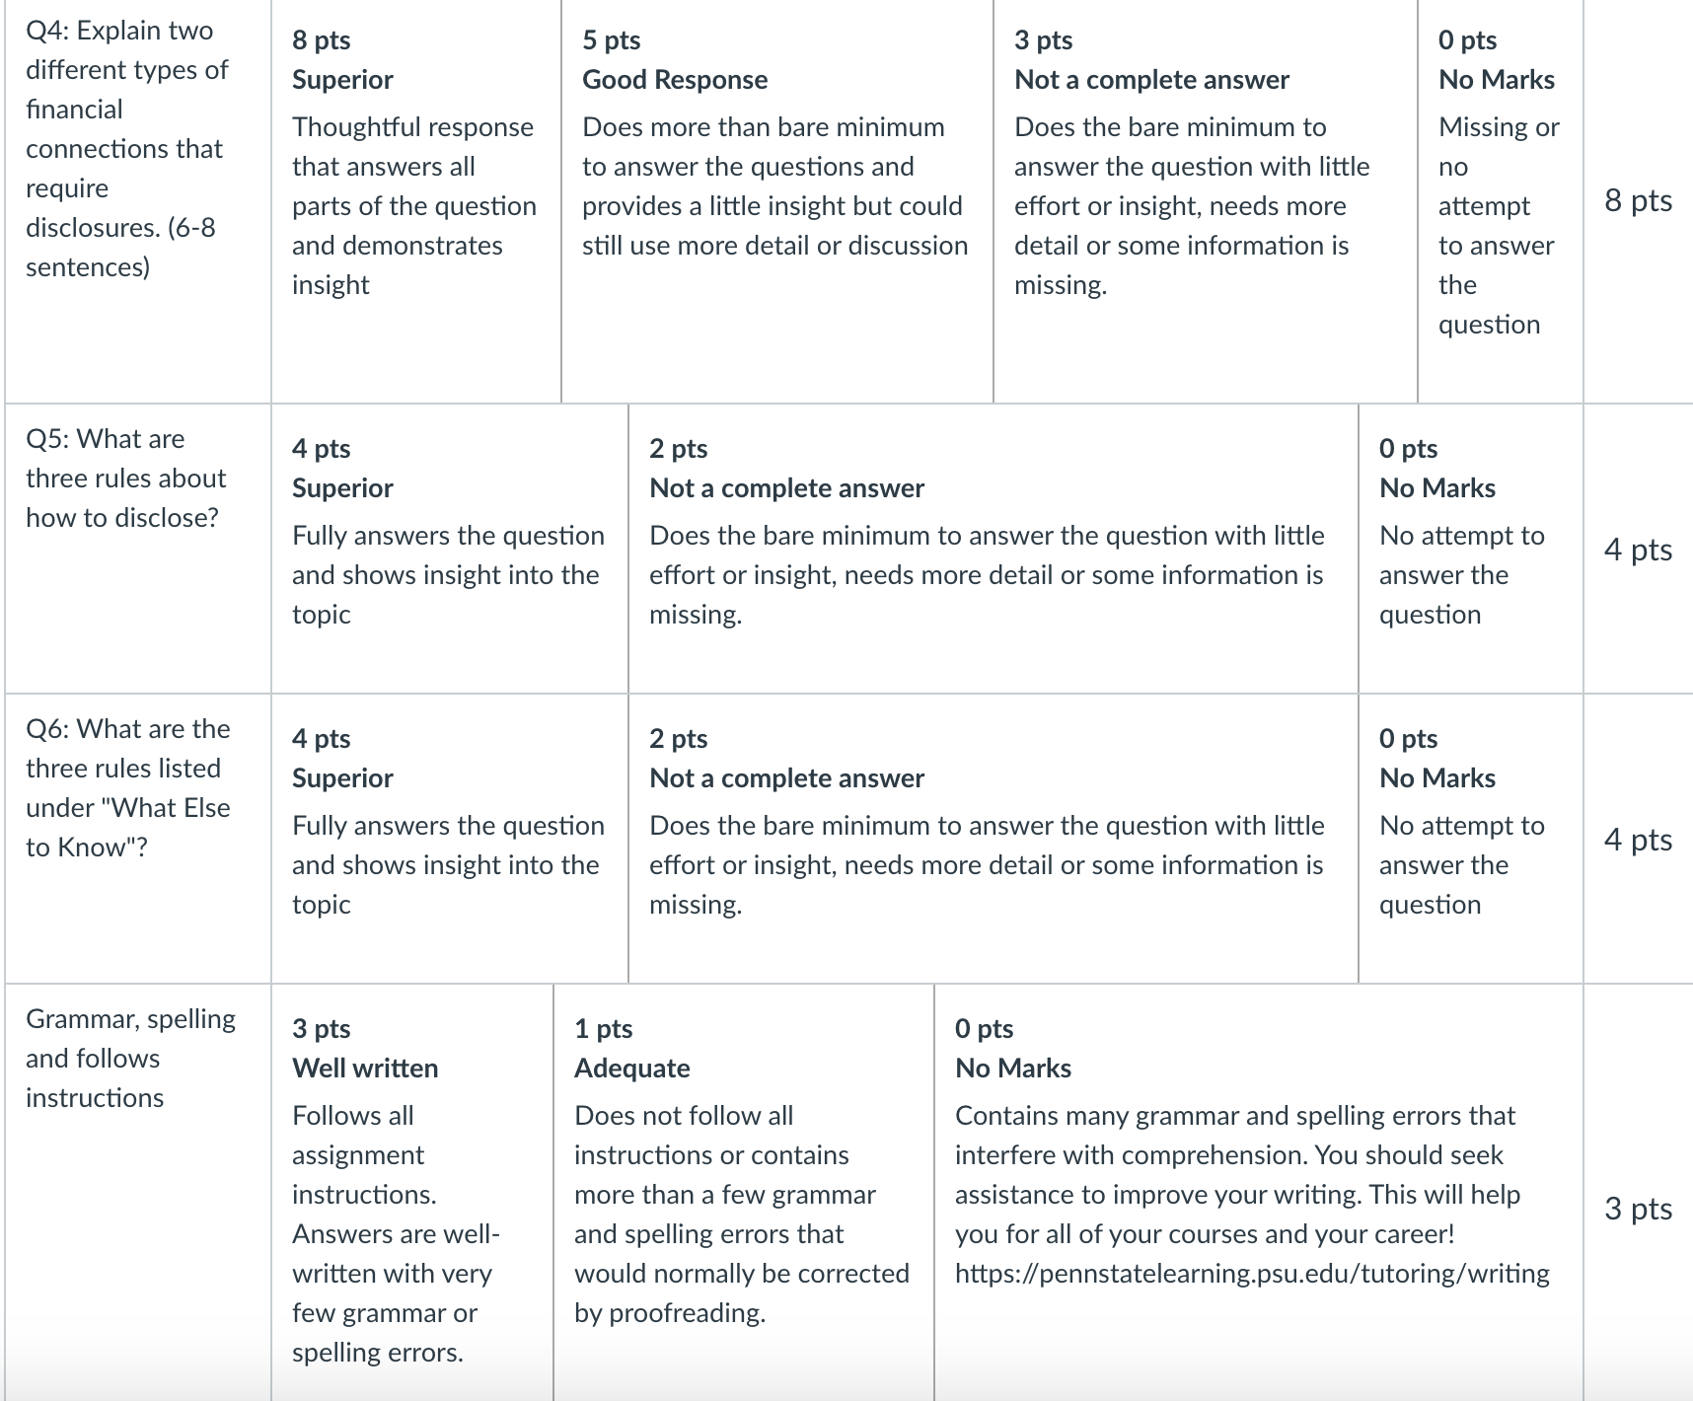The image size is (1693, 1401).
Task: Click the Q5 three rules criterion description
Action: point(126,479)
